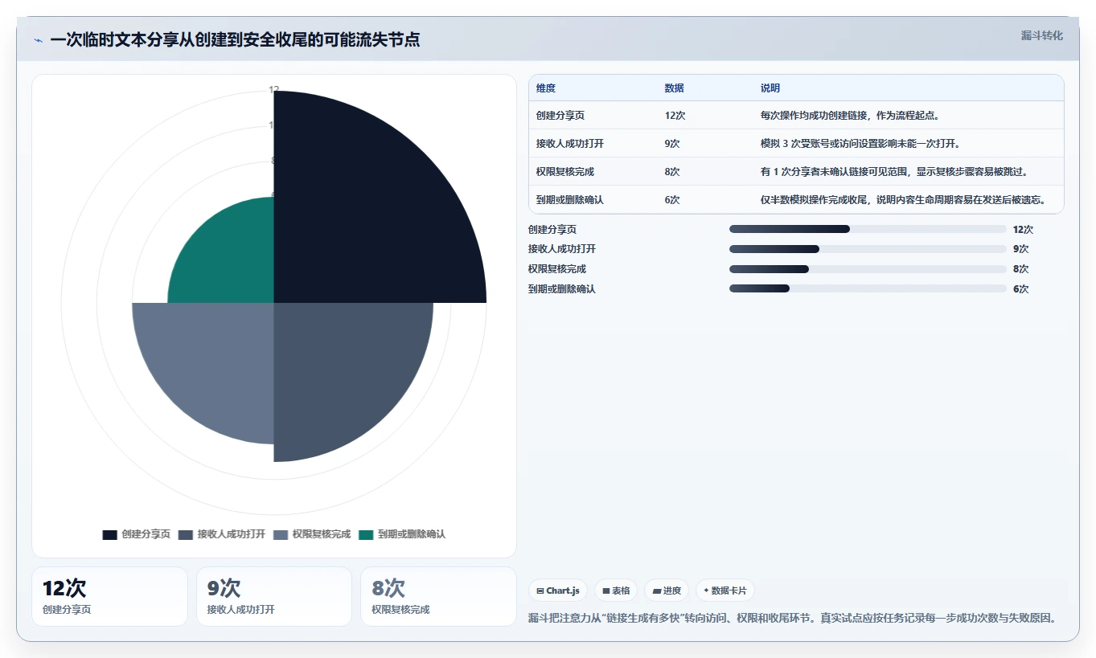The image size is (1096, 658).
Task: Click the 12次 value in the table
Action: (675, 116)
